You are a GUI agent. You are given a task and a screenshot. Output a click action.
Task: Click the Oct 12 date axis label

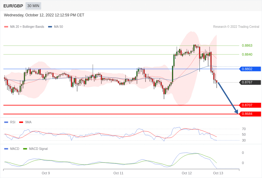pos(187,173)
